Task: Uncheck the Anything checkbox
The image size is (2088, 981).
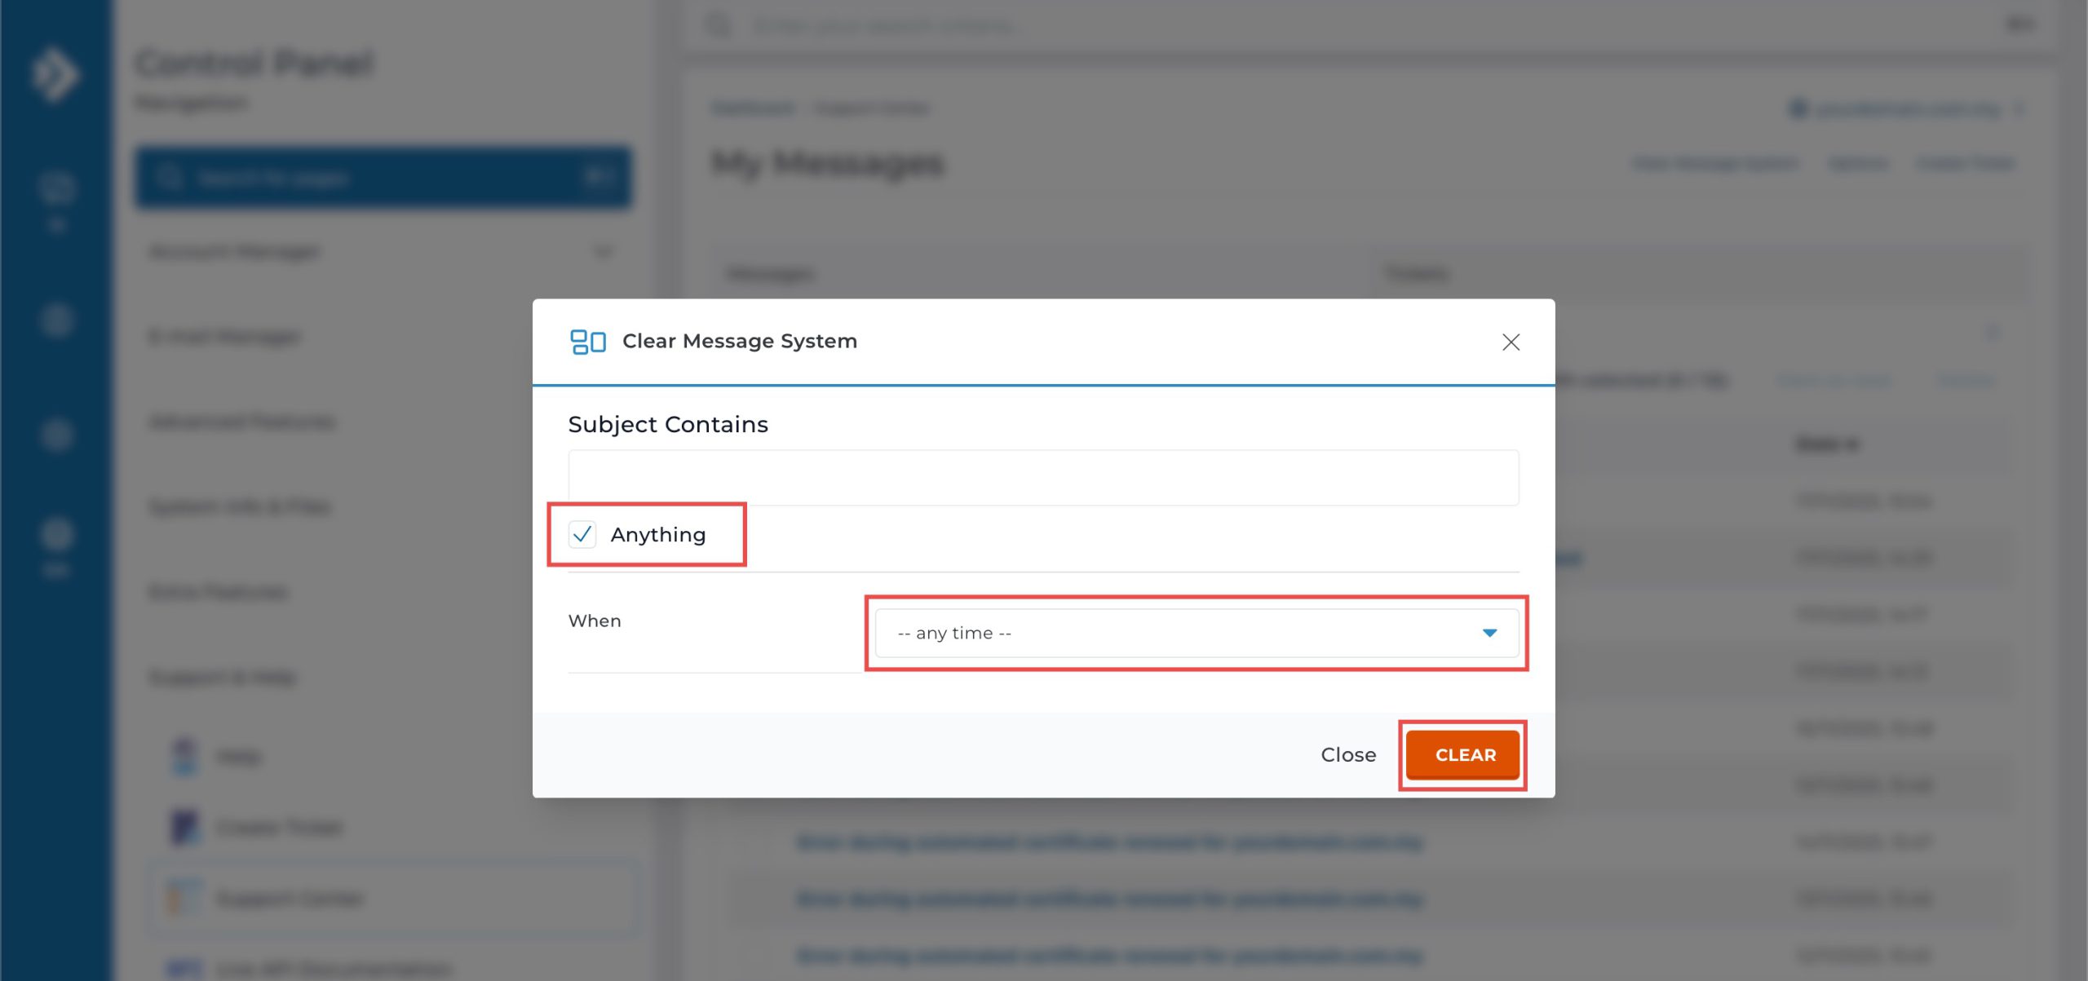Action: pos(582,535)
